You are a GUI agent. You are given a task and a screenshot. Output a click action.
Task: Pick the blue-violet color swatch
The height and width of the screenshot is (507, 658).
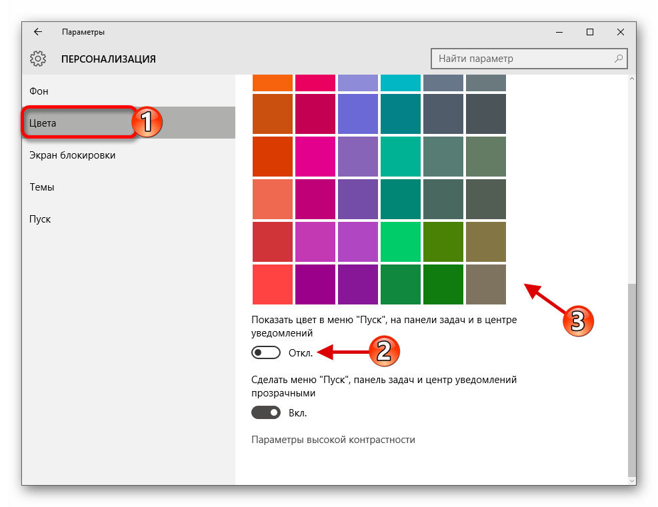point(357,113)
